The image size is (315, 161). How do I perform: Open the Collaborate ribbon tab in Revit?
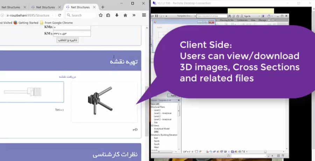pos(242,20)
